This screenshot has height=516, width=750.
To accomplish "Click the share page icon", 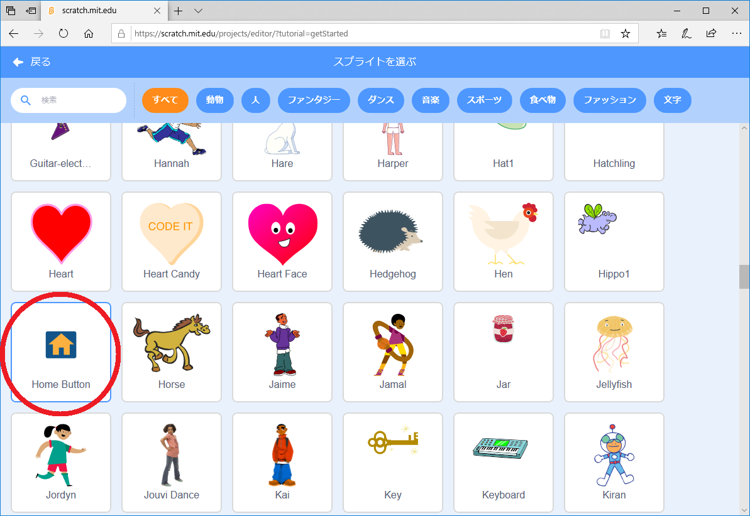I will coord(711,33).
